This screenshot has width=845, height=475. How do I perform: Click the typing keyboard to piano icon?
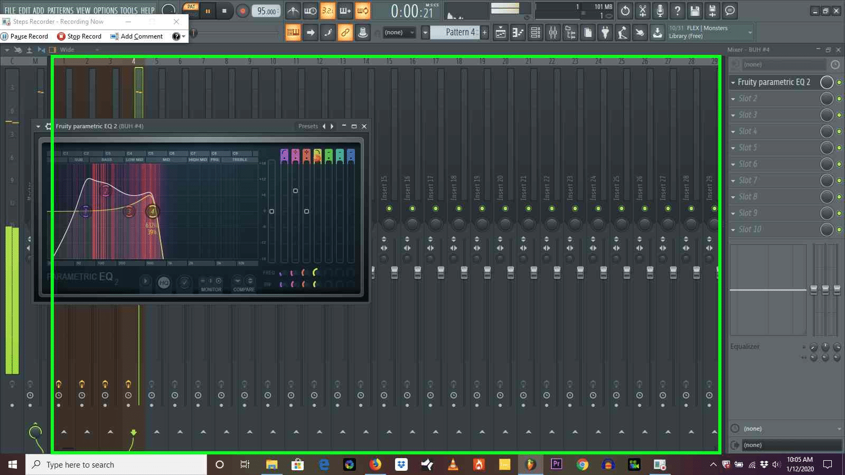coord(293,33)
